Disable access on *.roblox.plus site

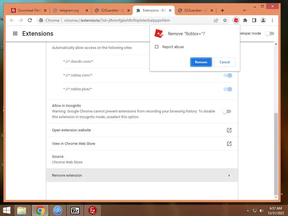point(228,89)
